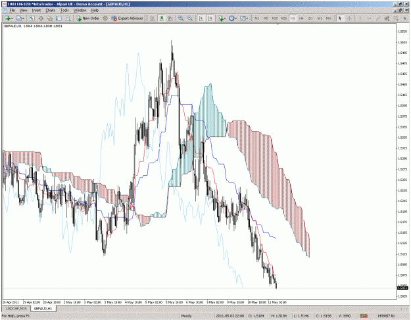Click the chart window icon beside File
Image resolution: width=411 pixels, height=320 pixels.
click(x=5, y=11)
